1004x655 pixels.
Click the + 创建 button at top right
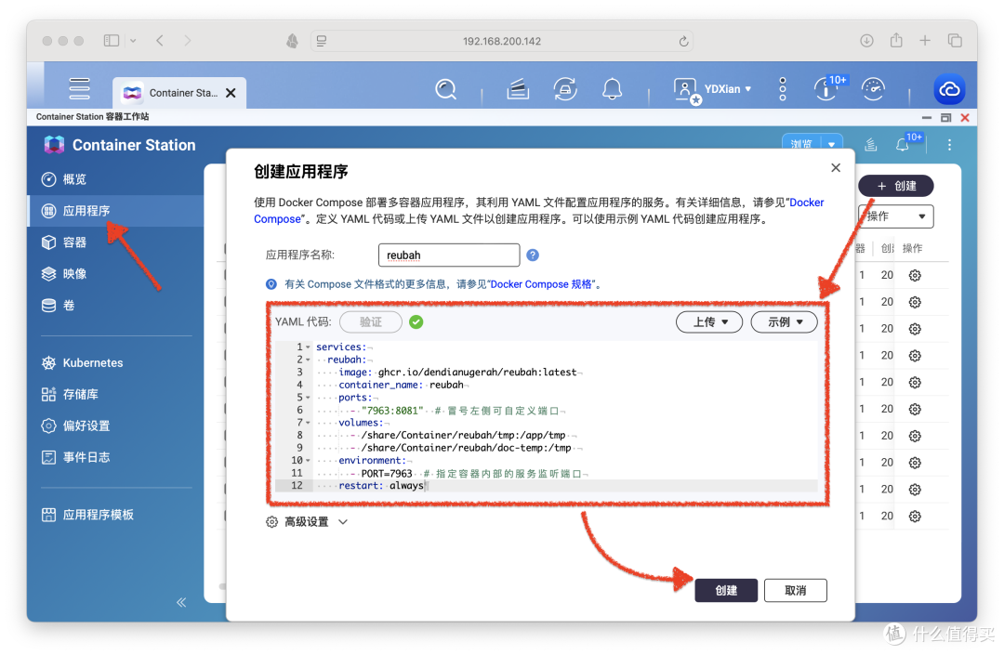pos(896,186)
